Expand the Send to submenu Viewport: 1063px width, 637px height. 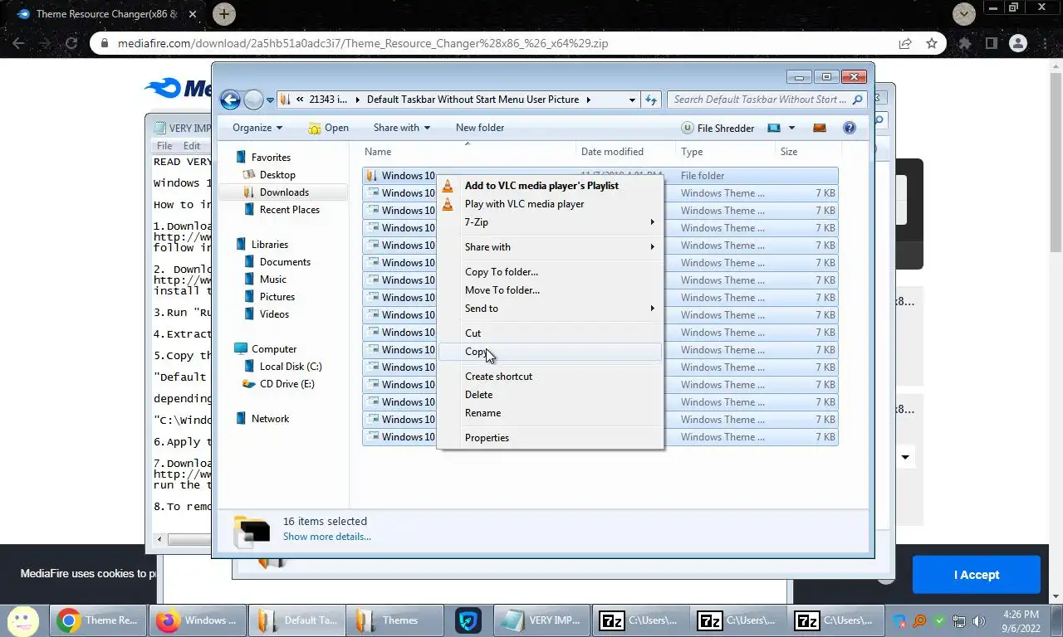coord(550,309)
